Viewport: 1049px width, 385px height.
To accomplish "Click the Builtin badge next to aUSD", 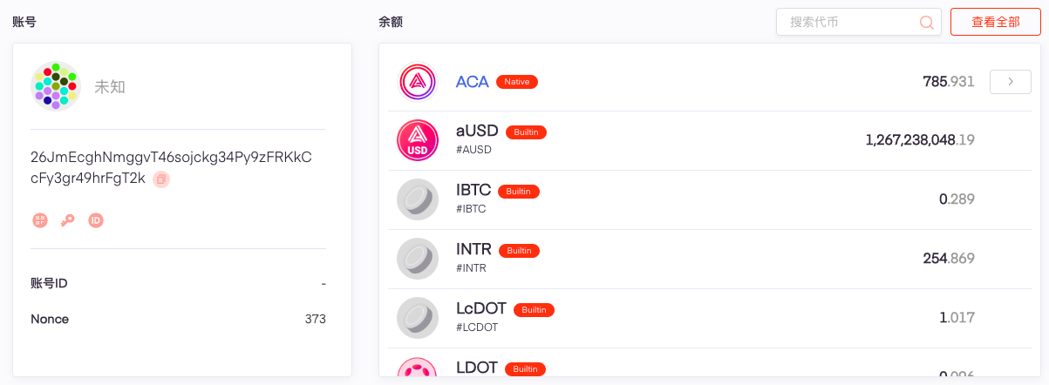I will click(x=526, y=132).
